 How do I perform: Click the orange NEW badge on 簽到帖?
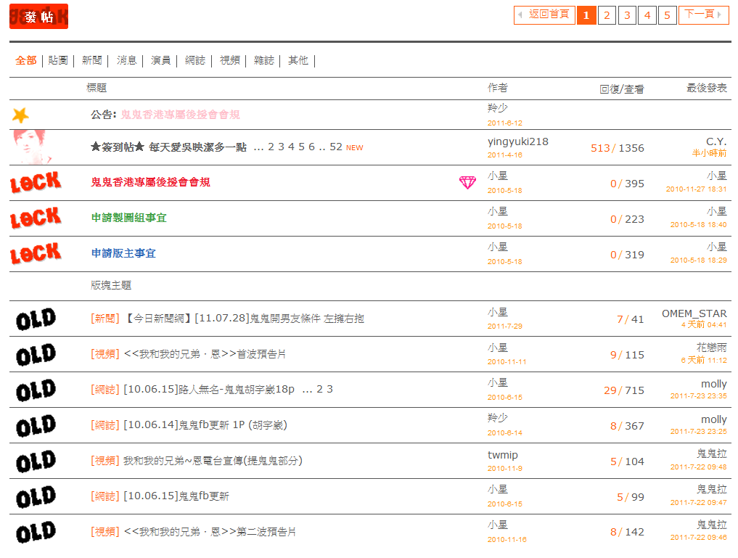tap(354, 148)
